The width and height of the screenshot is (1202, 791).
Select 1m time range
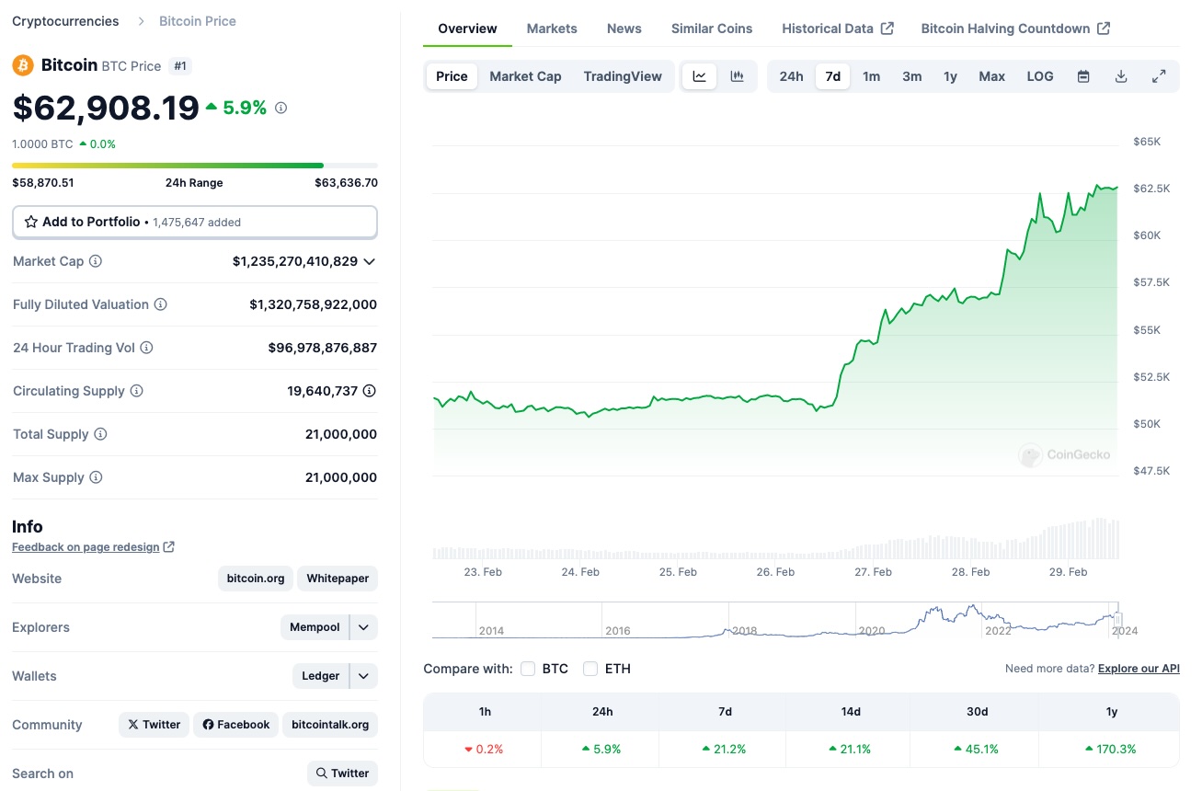[871, 76]
